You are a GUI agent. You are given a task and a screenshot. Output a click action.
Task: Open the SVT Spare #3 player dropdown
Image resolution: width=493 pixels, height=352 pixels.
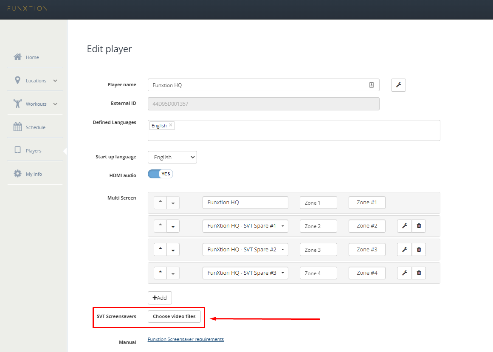pos(245,273)
